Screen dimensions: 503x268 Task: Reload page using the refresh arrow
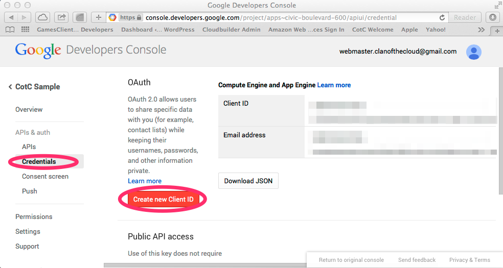442,17
